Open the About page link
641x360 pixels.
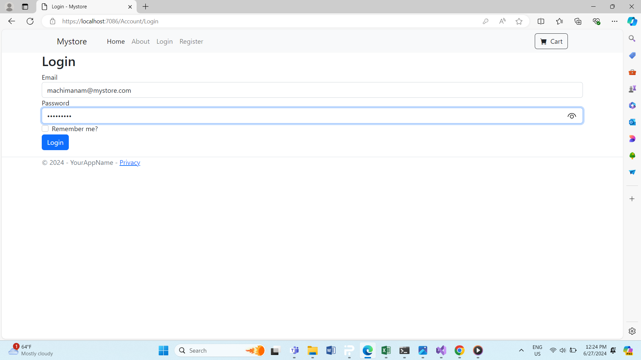141,41
